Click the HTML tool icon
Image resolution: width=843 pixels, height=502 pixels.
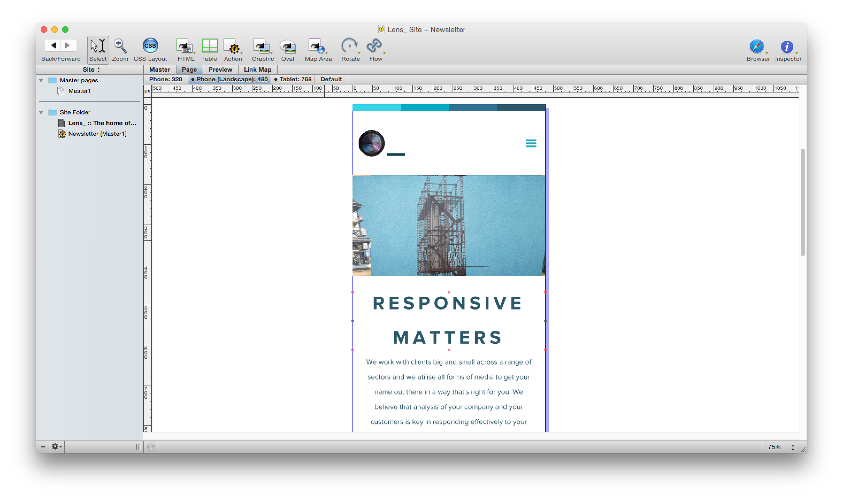click(185, 46)
